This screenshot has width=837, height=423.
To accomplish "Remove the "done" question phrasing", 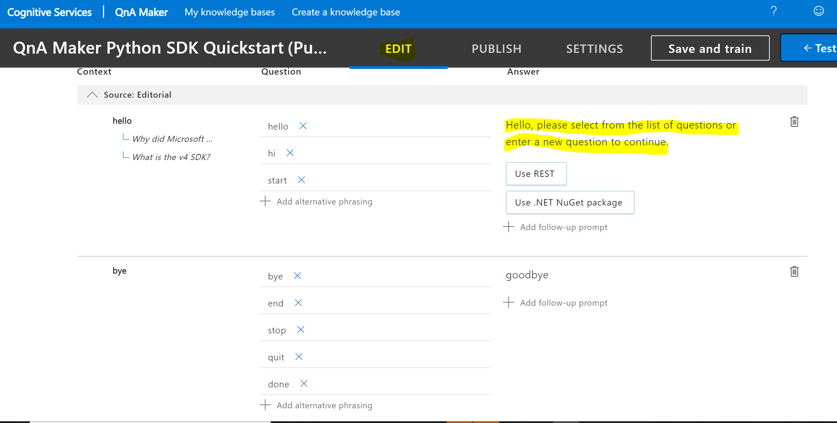I will (303, 383).
